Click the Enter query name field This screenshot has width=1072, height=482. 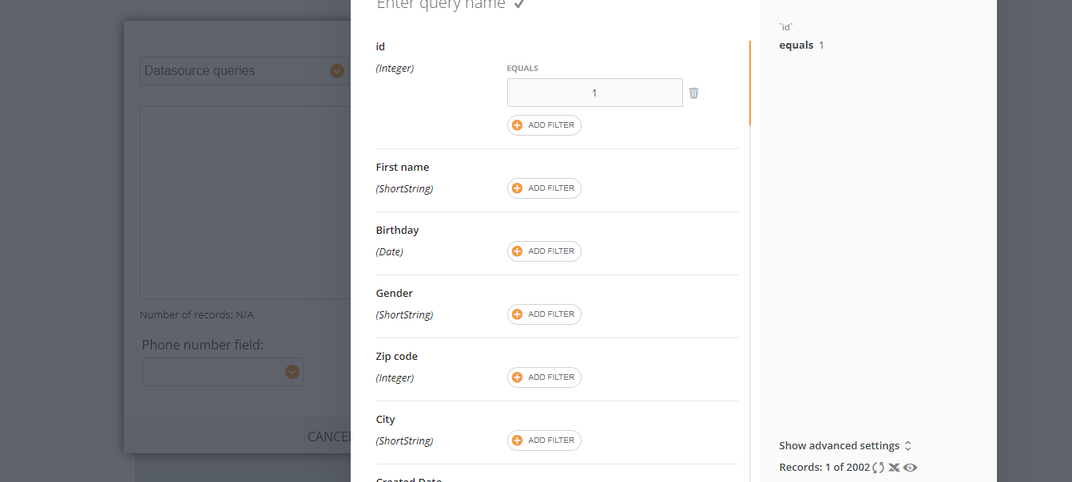point(440,4)
